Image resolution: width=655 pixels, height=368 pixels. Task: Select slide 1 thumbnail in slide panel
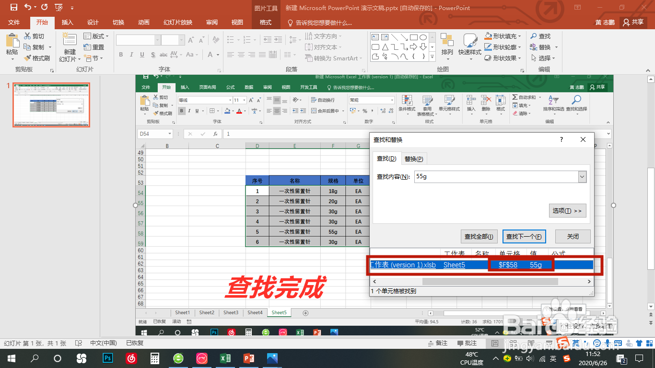coord(50,105)
